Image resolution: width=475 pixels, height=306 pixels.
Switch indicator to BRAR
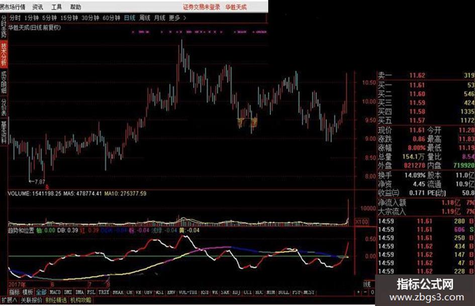pyautogui.click(x=118, y=292)
